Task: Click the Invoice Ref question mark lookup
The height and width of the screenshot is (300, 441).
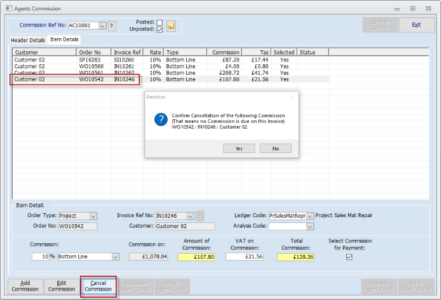Action: (x=200, y=216)
